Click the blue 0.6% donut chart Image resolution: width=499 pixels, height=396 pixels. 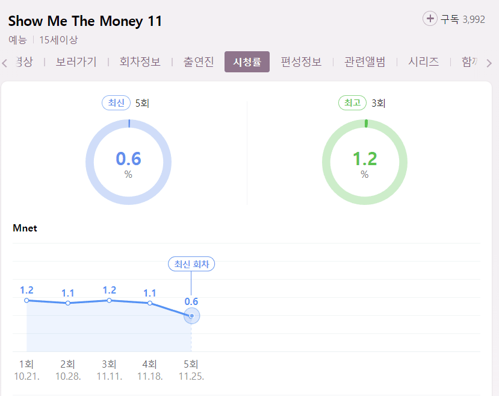pyautogui.click(x=128, y=163)
